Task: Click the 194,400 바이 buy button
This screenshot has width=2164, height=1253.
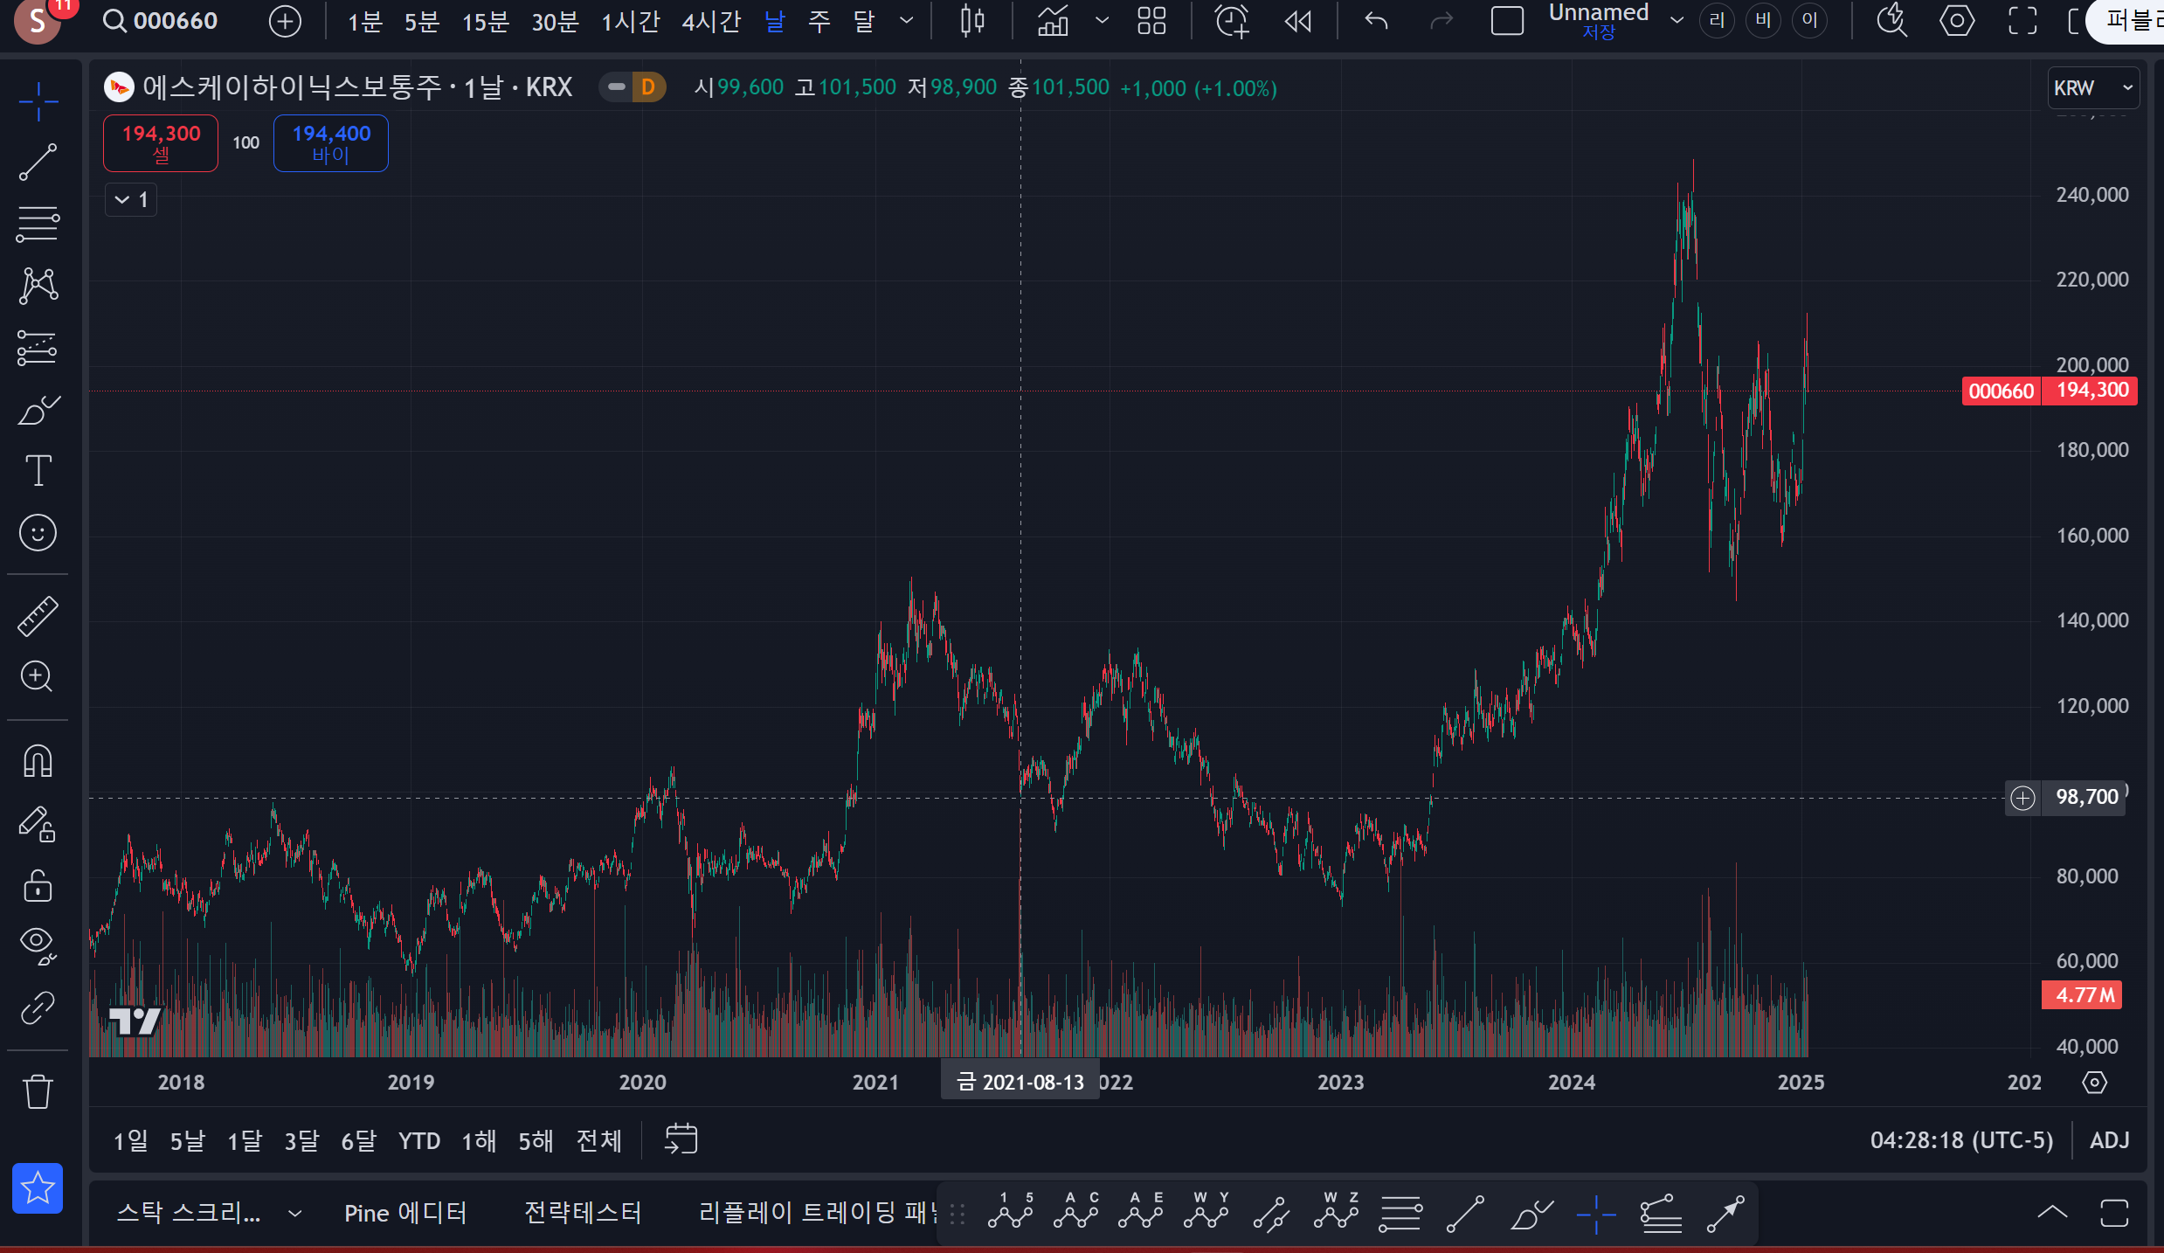Action: pos(331,143)
